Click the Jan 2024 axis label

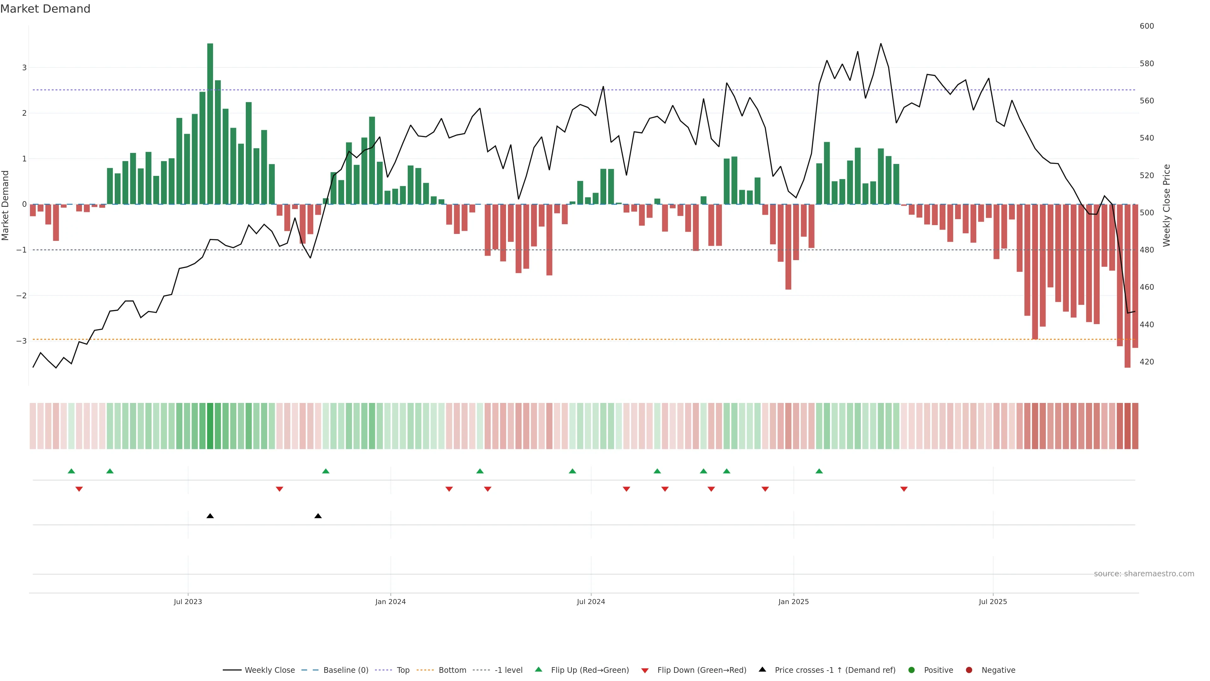point(390,602)
